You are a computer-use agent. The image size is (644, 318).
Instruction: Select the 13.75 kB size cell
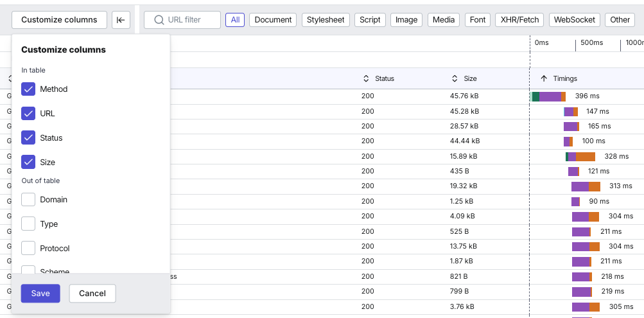click(x=464, y=246)
